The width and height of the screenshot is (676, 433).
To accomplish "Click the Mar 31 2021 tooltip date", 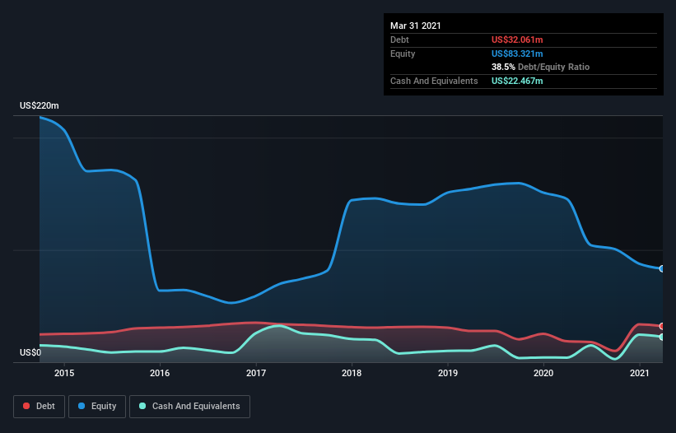I will (x=416, y=26).
